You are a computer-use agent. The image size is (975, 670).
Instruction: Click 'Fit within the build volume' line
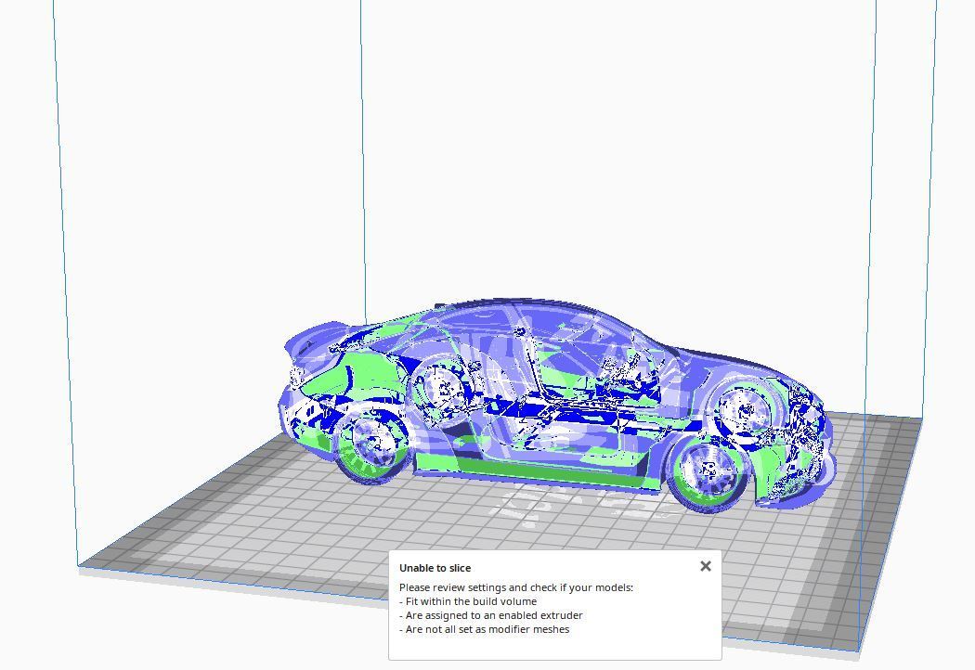pos(468,601)
